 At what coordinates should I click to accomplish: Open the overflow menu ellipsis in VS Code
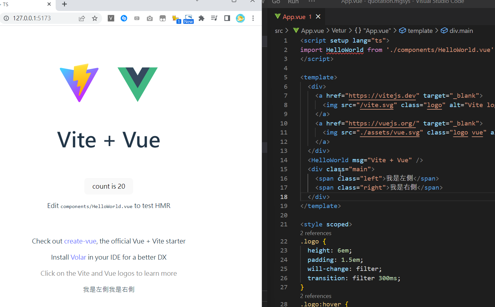point(312,2)
